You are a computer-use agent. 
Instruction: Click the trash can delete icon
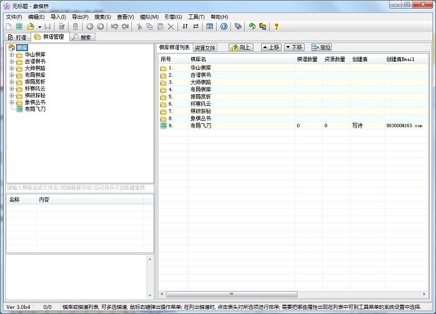75,27
